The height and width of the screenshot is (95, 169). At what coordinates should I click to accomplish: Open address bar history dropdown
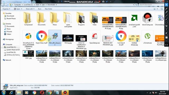(134, 5)
